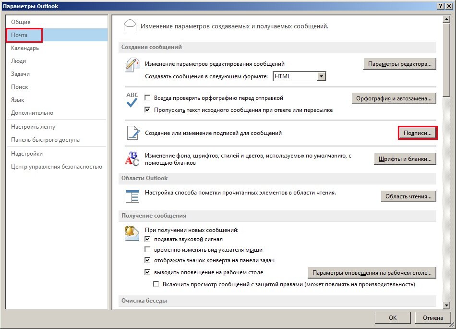Open the HTML message format dropdown
Screen dimensions: 456x329
[321, 76]
